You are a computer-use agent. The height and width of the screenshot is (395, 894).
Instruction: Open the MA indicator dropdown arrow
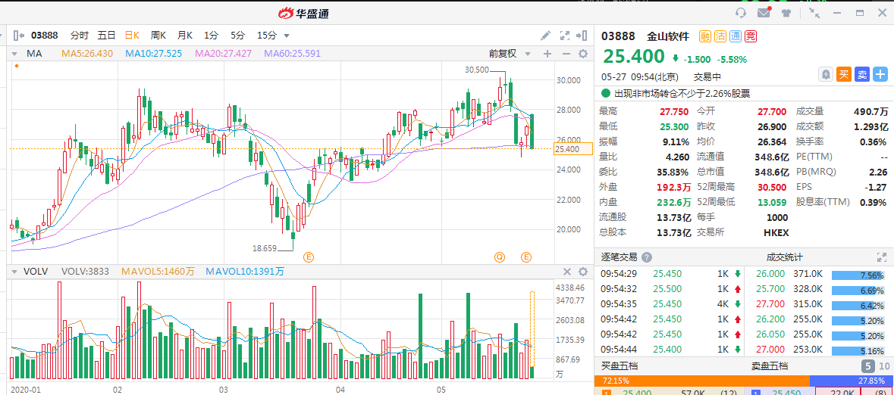(x=15, y=54)
